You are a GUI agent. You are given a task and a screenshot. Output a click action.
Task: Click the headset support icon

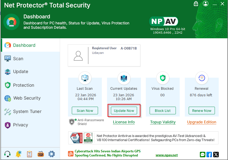tap(7, 154)
